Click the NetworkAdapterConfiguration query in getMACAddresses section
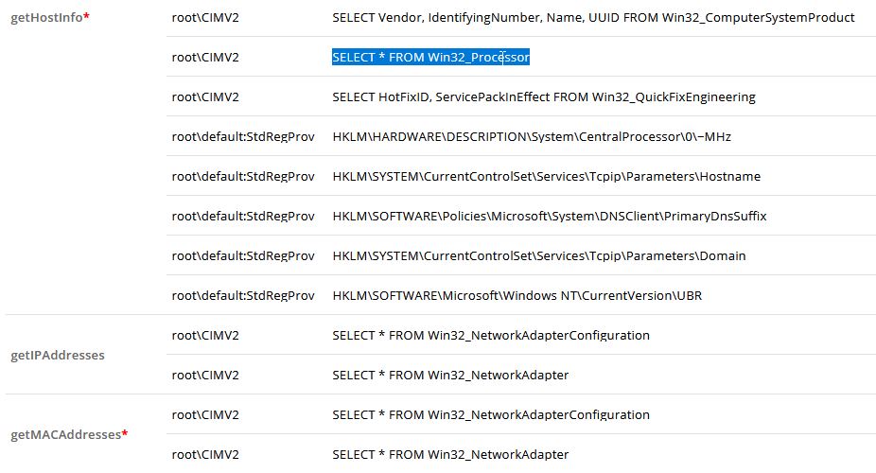 pyautogui.click(x=491, y=415)
